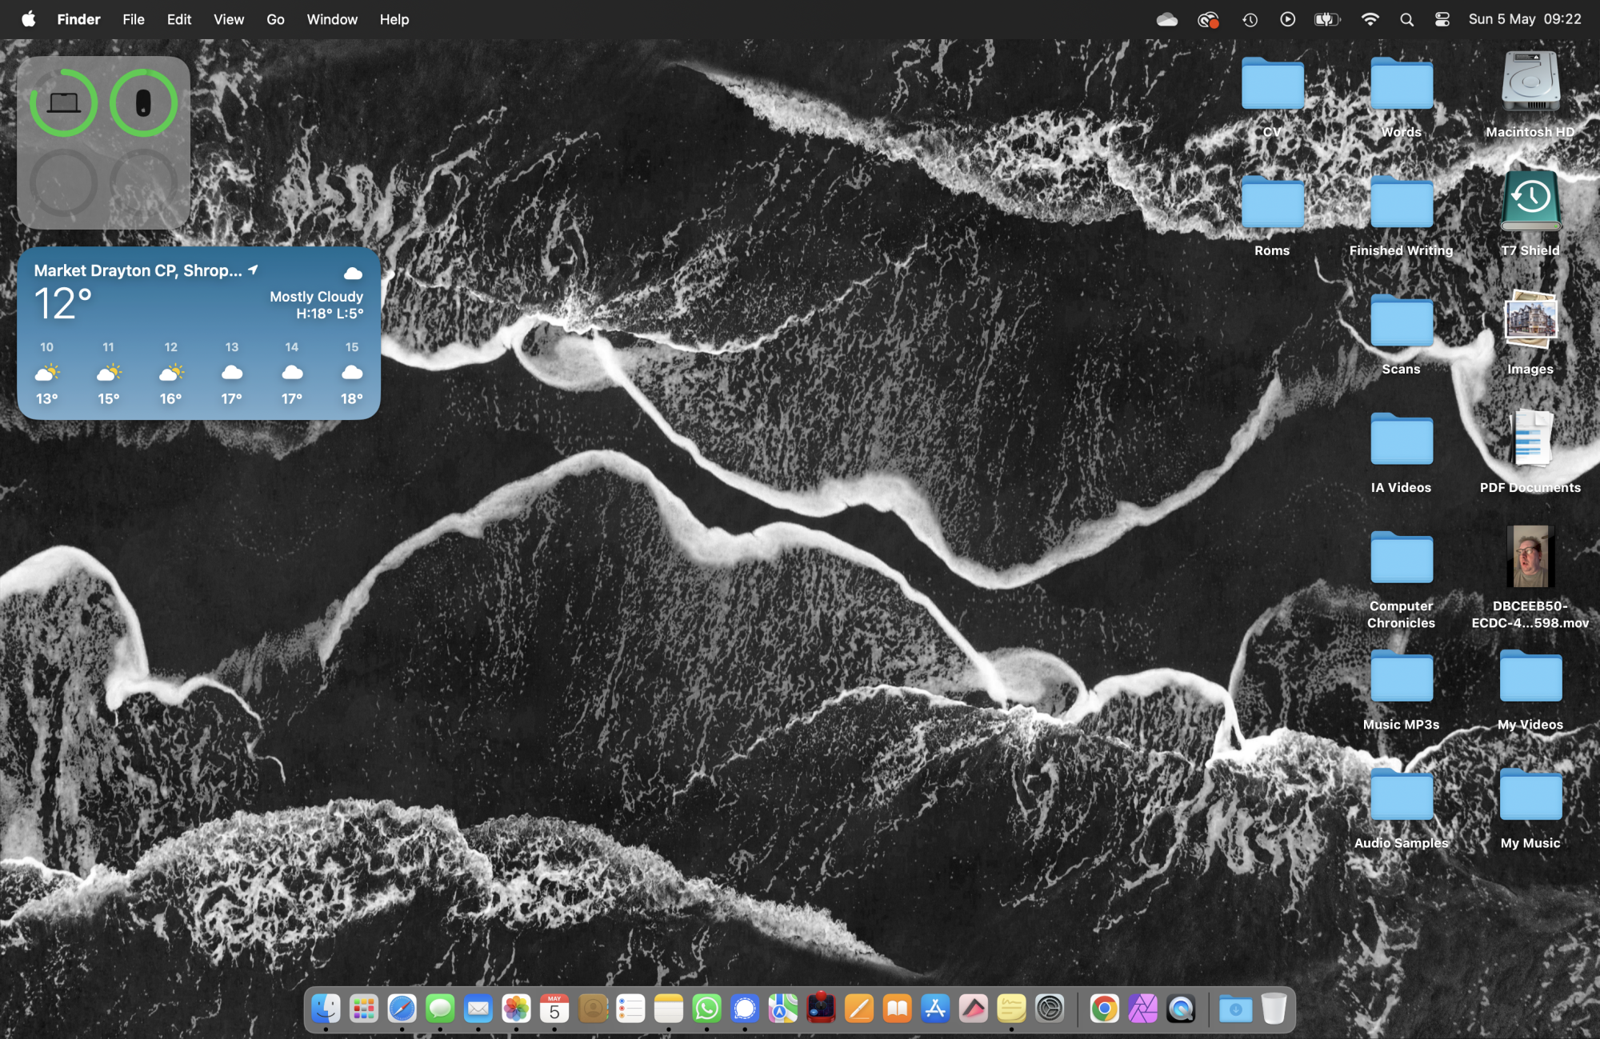The image size is (1600, 1039).
Task: Open Control Centre in menu bar
Action: [x=1442, y=19]
